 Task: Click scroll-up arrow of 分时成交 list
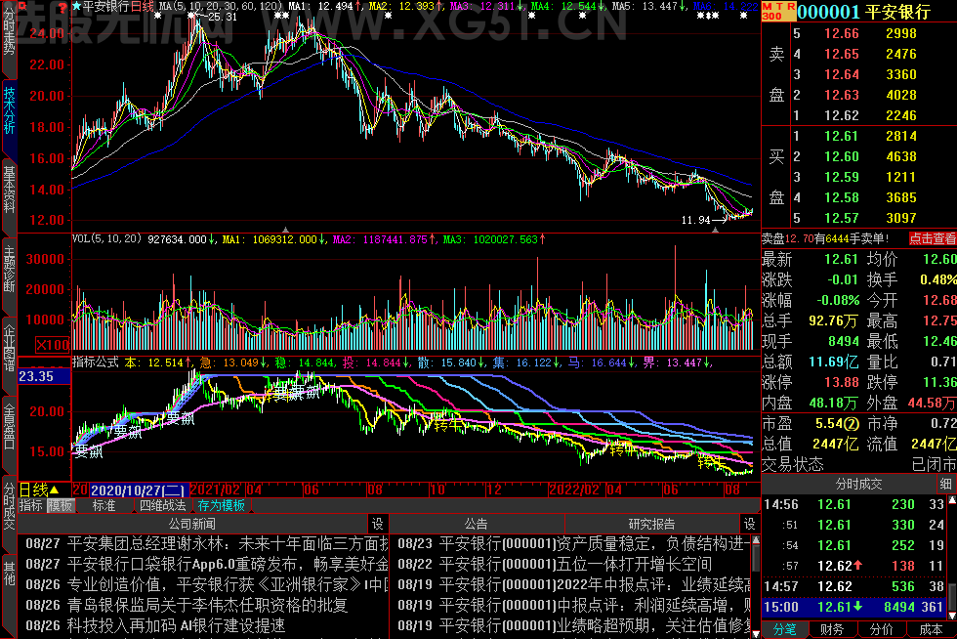pos(952,499)
